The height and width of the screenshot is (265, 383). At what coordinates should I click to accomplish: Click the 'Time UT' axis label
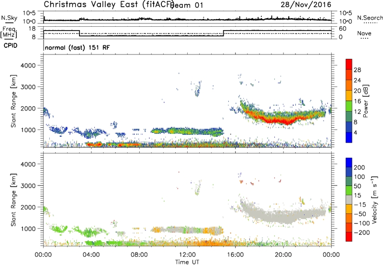187,262
